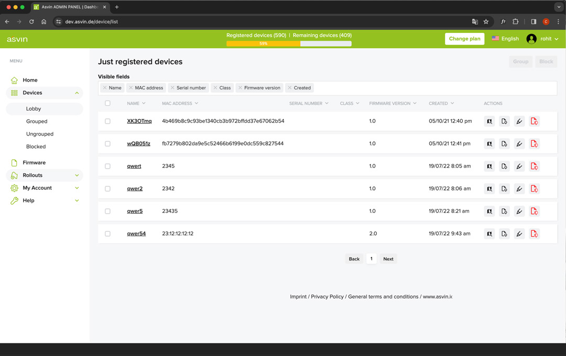Click the black file-pin icon for wQB051z

[504, 144]
